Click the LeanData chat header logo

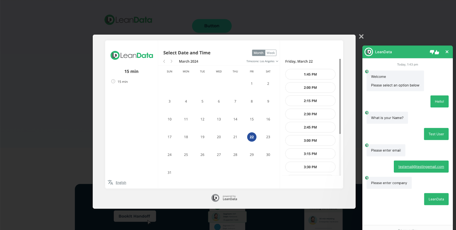click(369, 52)
